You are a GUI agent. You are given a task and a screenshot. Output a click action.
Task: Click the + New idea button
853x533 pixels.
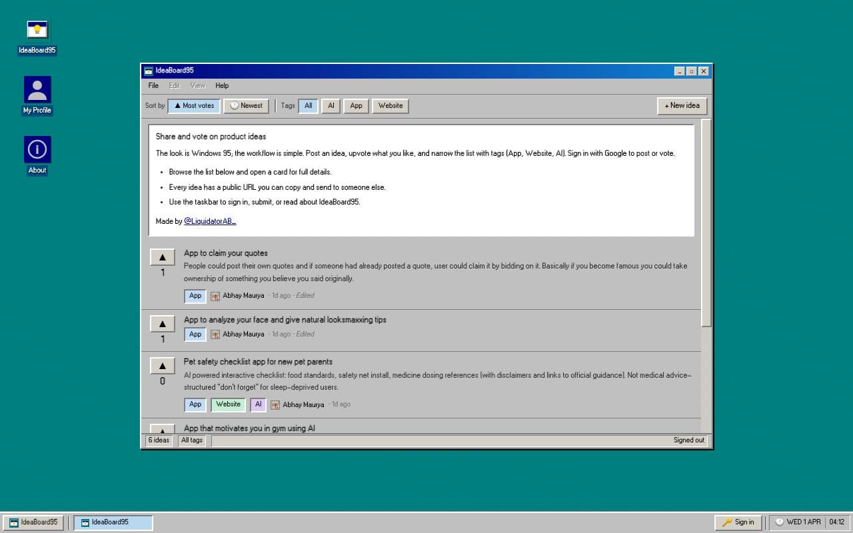(x=681, y=105)
